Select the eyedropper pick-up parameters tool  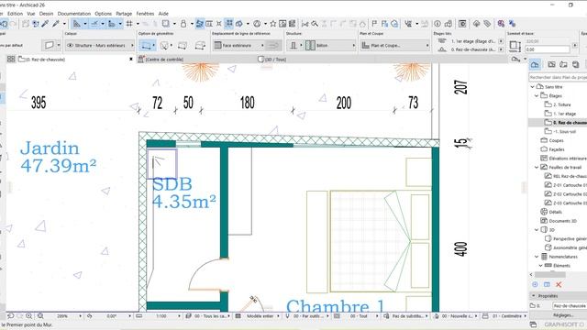45,24
